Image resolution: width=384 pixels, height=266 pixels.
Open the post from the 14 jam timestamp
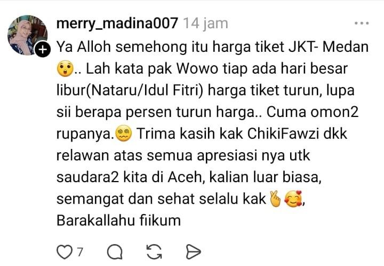[x=206, y=24]
